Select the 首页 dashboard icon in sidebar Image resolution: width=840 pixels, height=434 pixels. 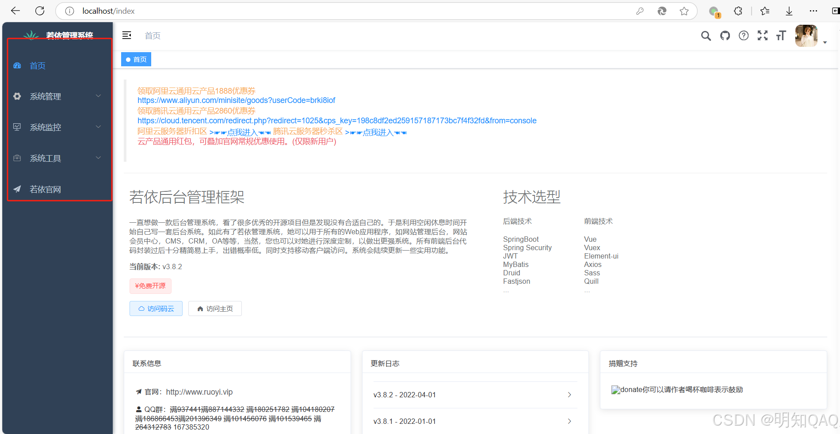click(x=17, y=65)
